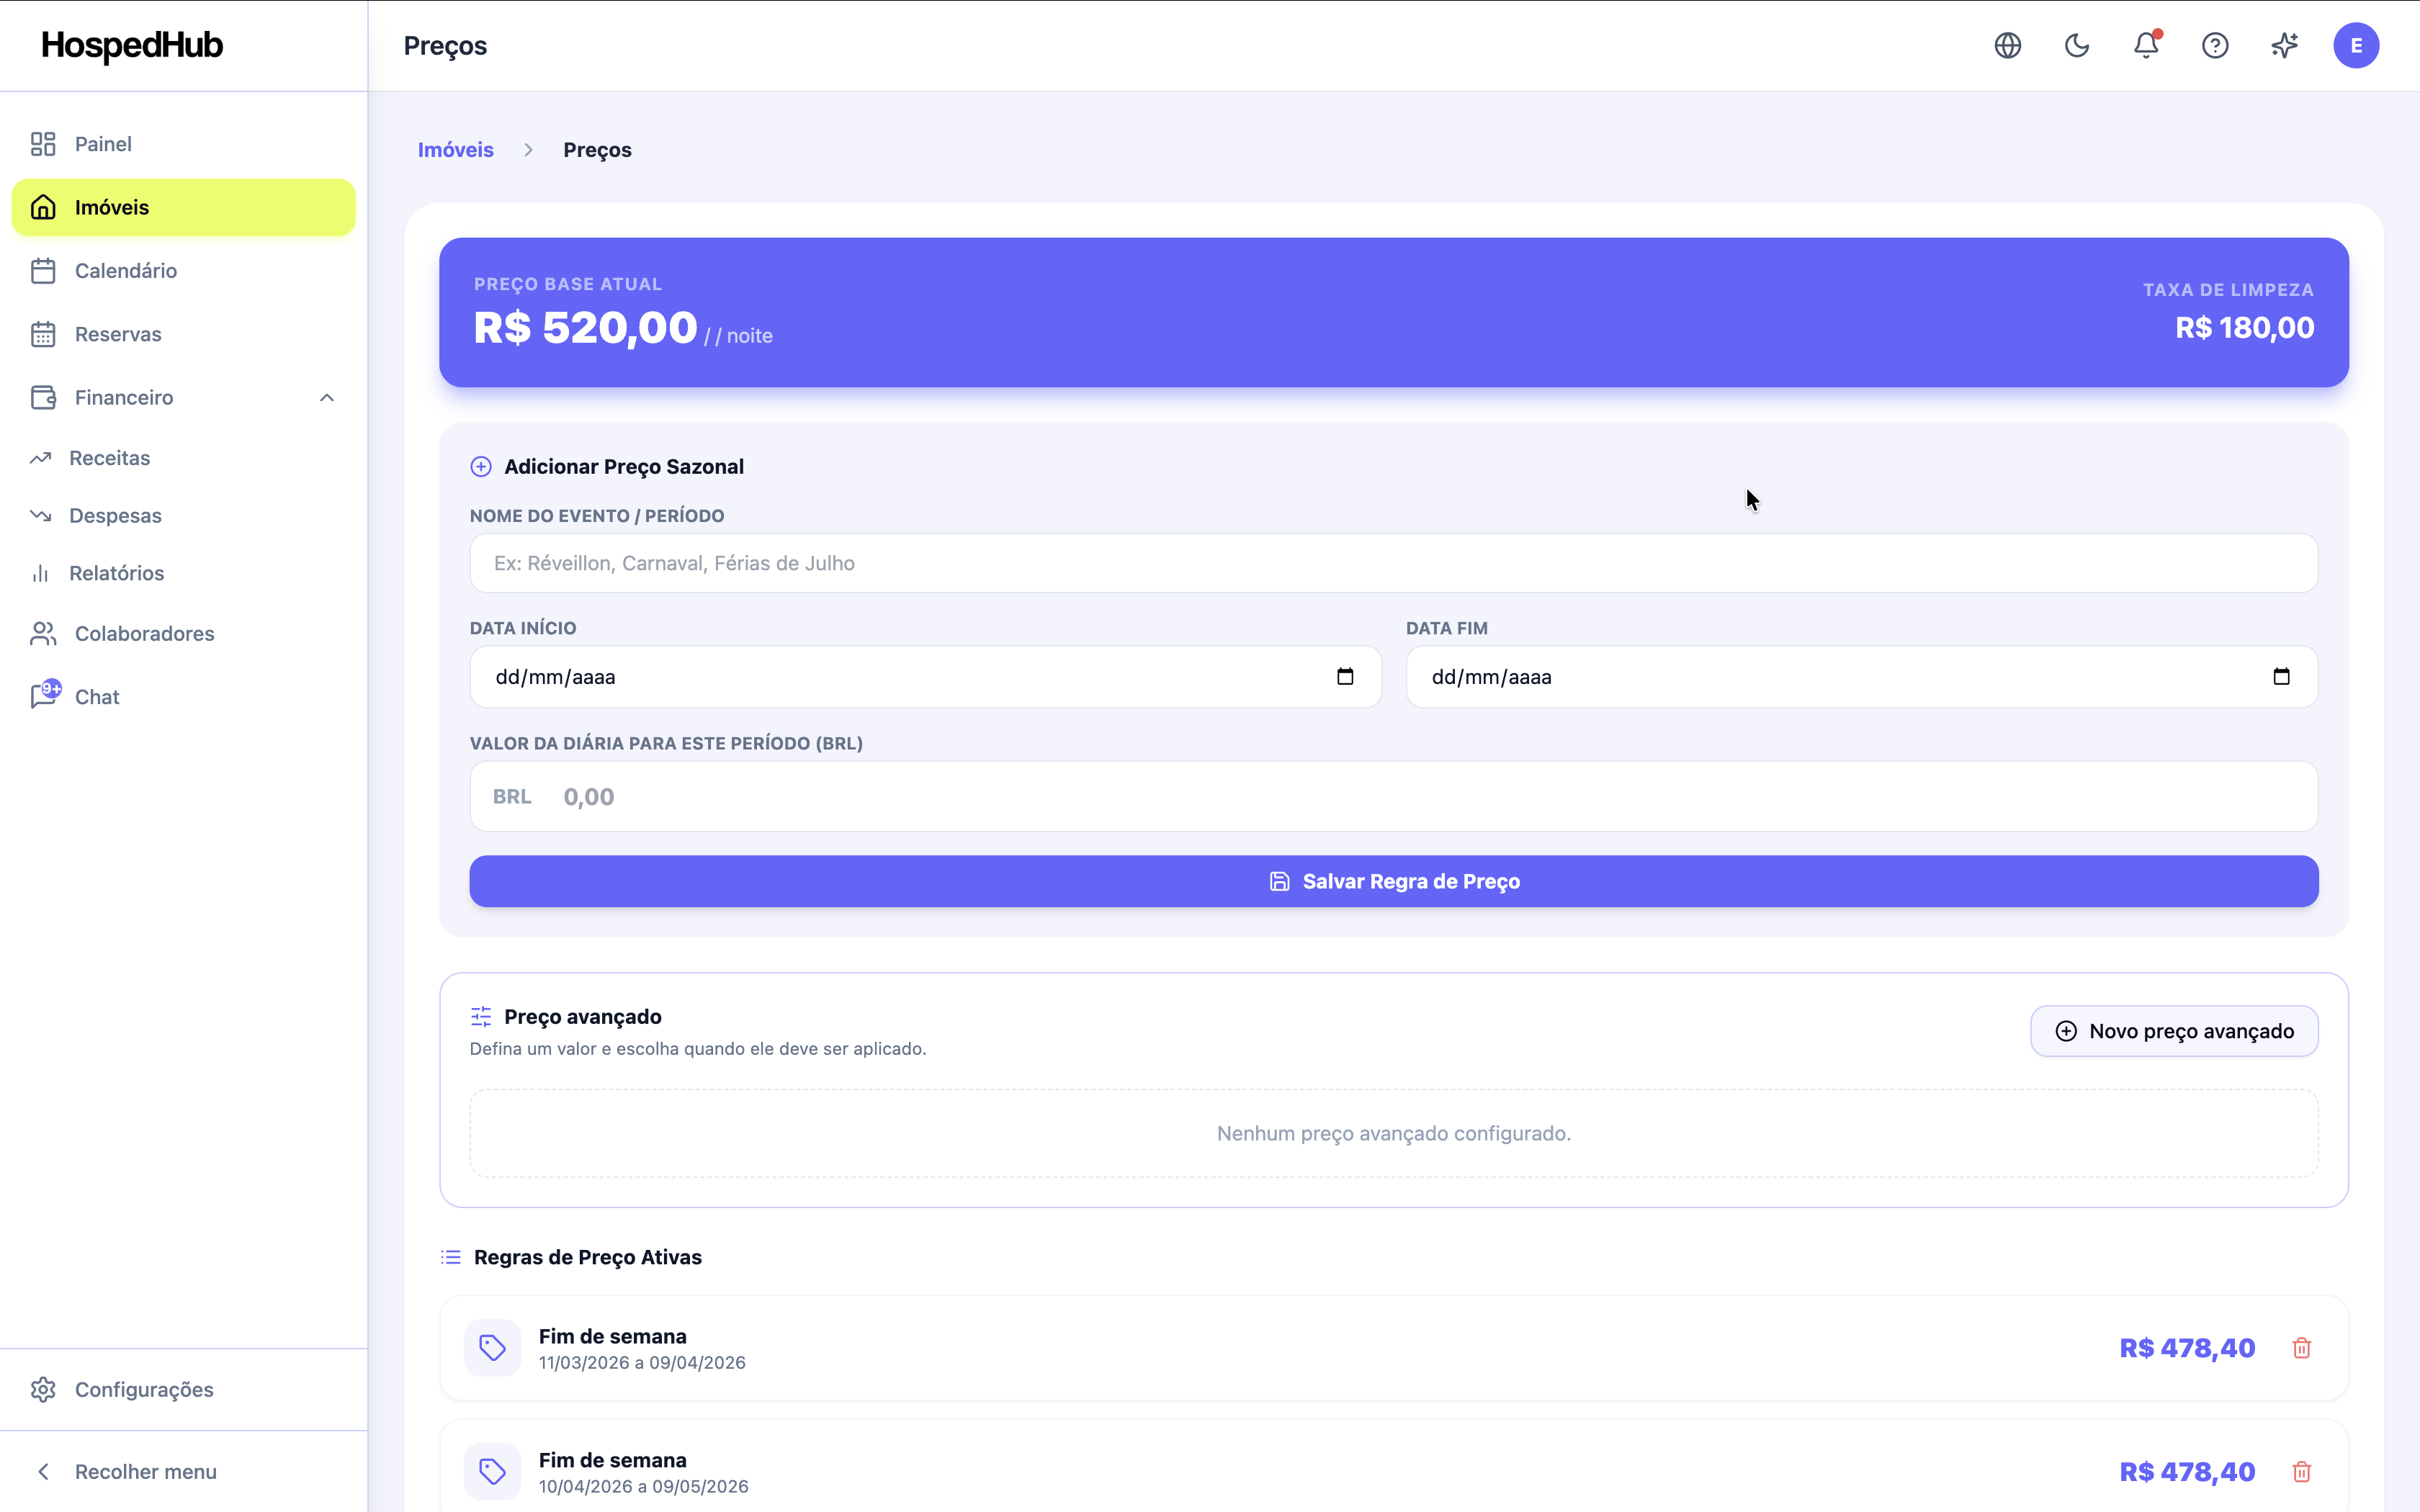2420x1512 pixels.
Task: Focus the BRL daily value field
Action: (1393, 797)
